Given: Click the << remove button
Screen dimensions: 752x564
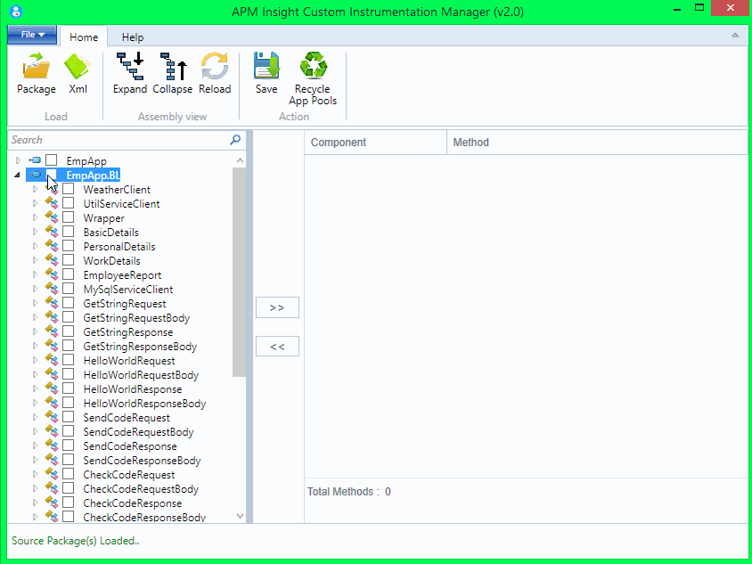Looking at the screenshot, I should click(x=277, y=346).
